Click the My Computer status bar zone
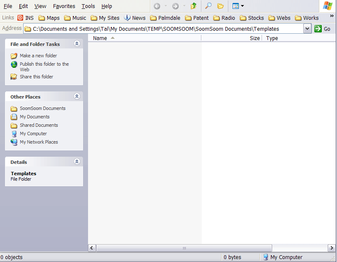The width and height of the screenshot is (337, 262). click(x=283, y=257)
